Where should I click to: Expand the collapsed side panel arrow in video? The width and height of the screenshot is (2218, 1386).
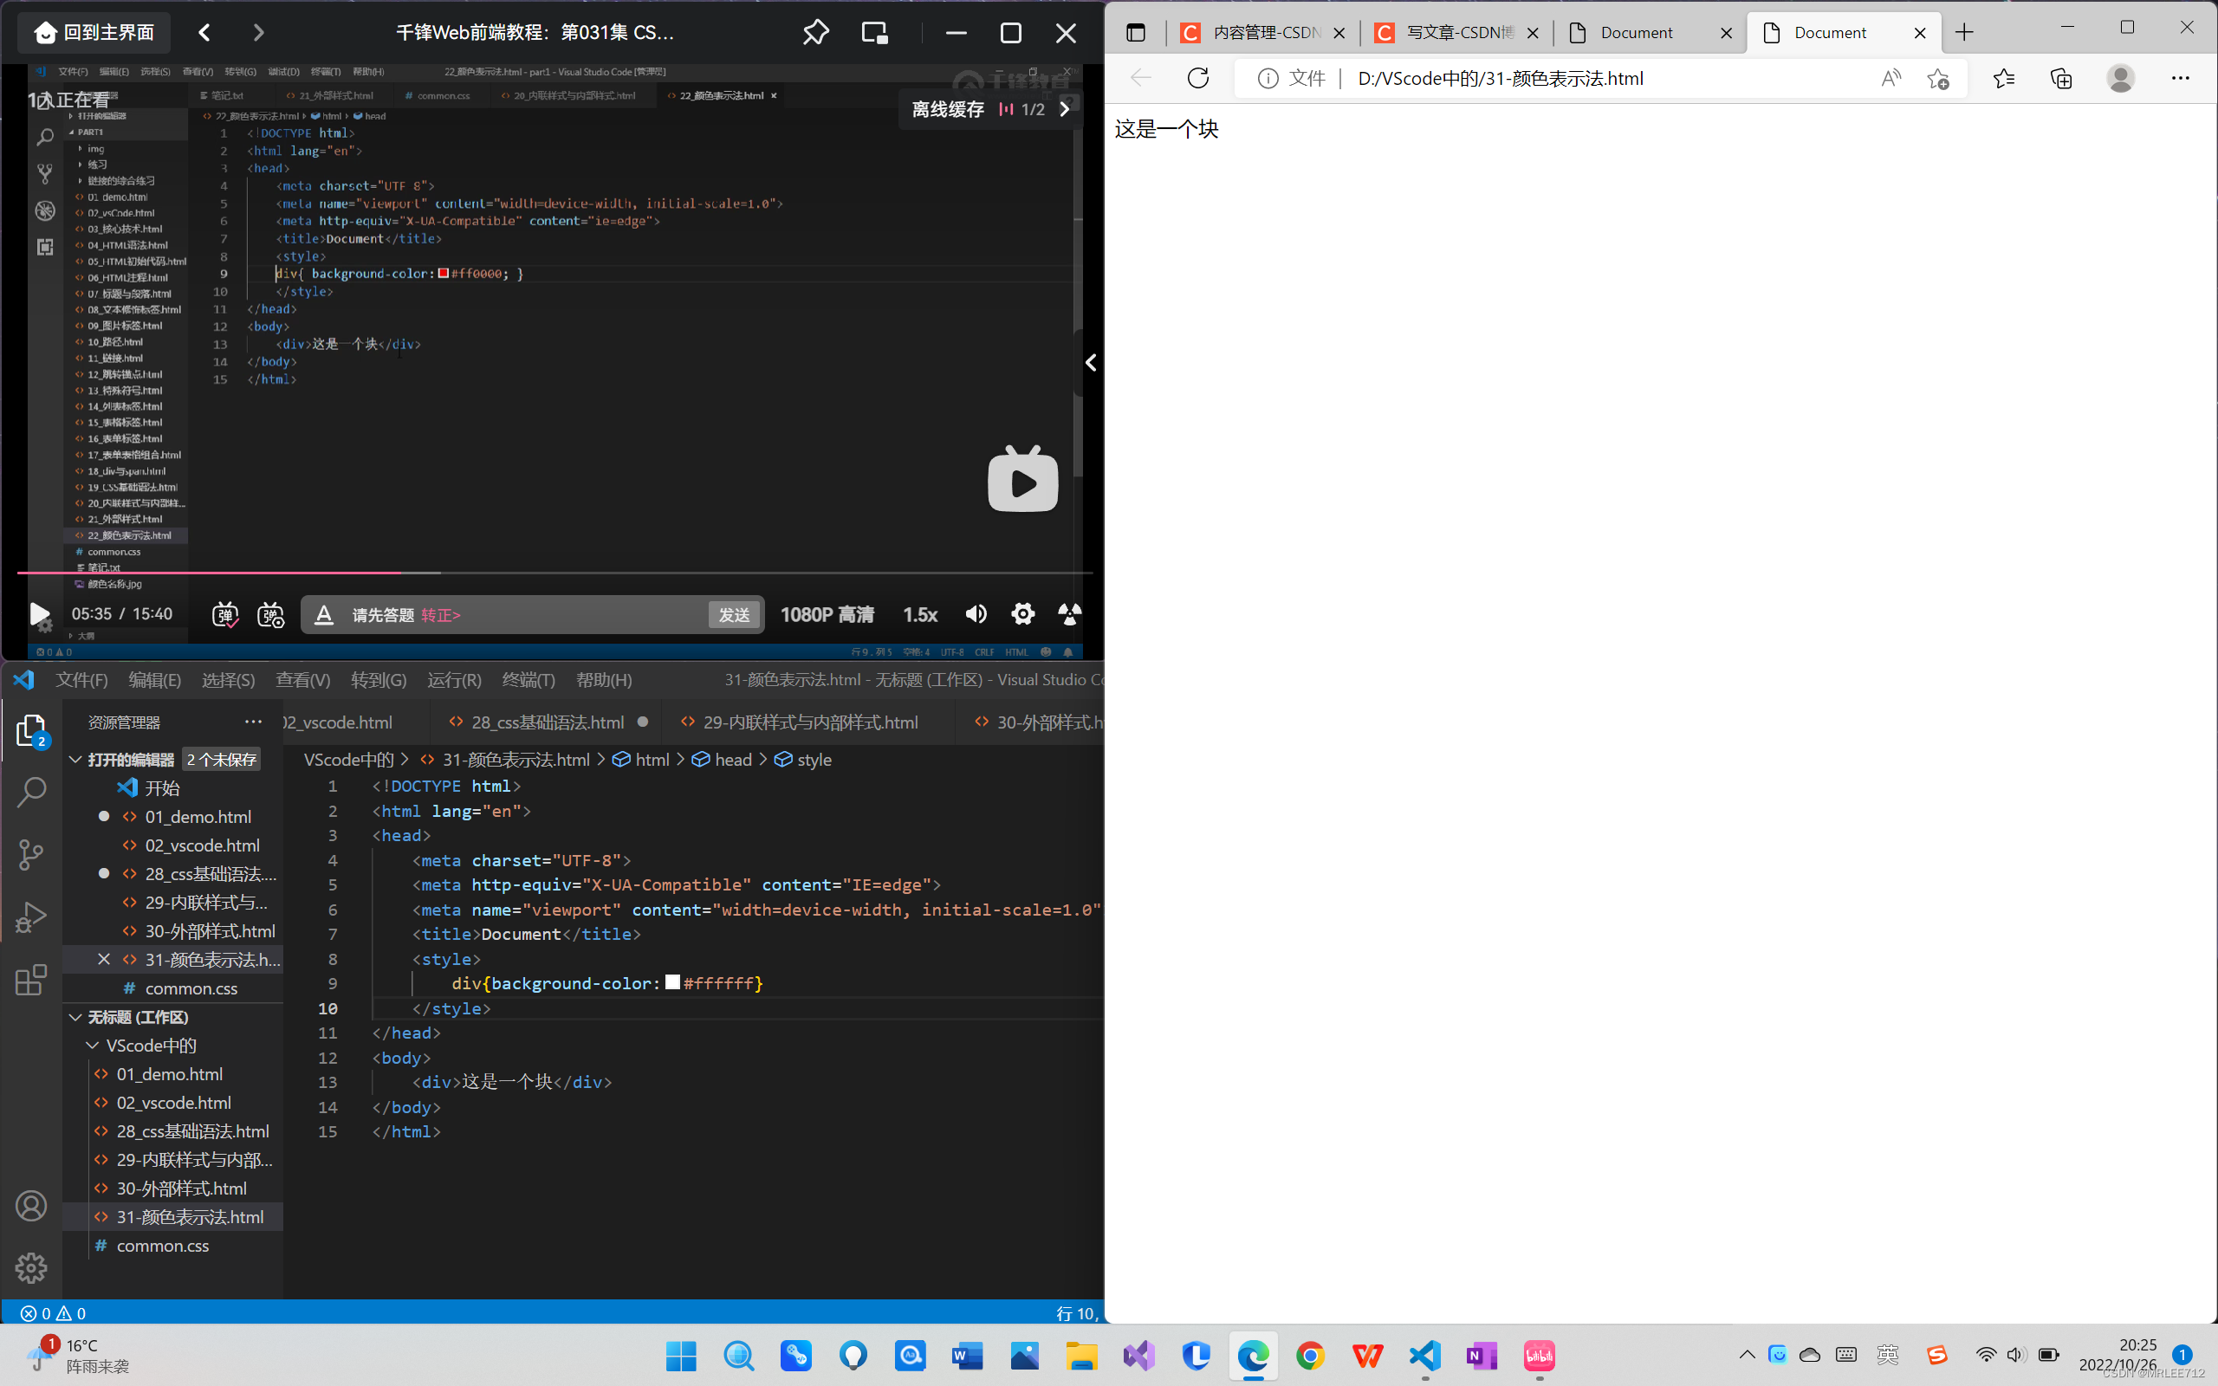(x=1091, y=363)
